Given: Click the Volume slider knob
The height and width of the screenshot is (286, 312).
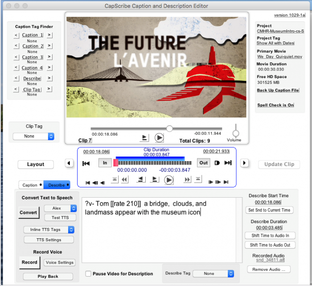Looking at the screenshot, I should point(236,133).
